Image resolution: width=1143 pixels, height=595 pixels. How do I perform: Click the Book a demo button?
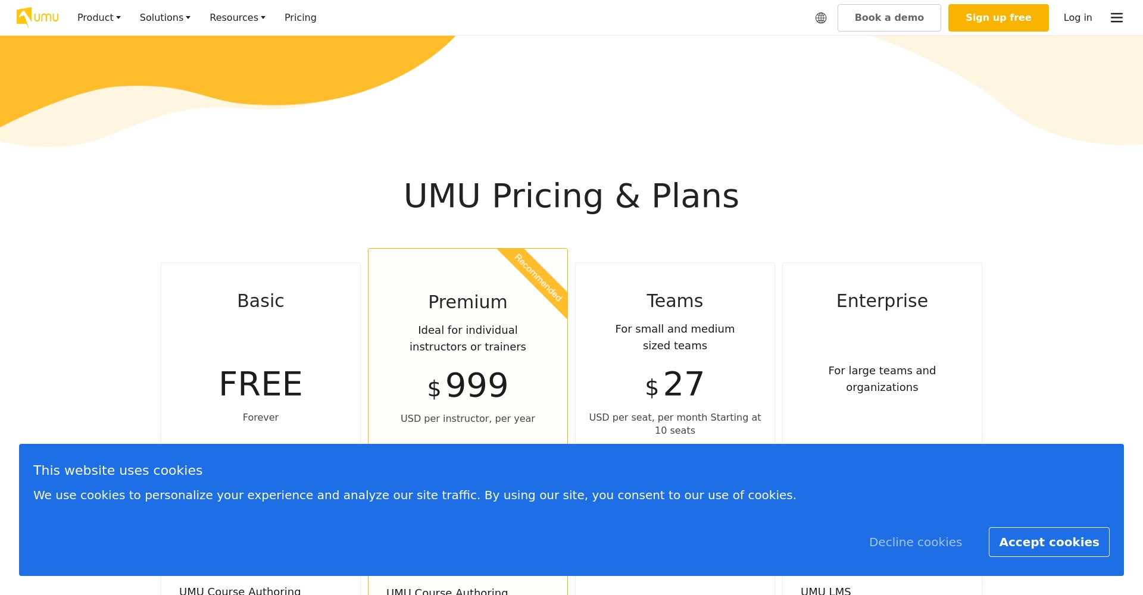(x=889, y=17)
